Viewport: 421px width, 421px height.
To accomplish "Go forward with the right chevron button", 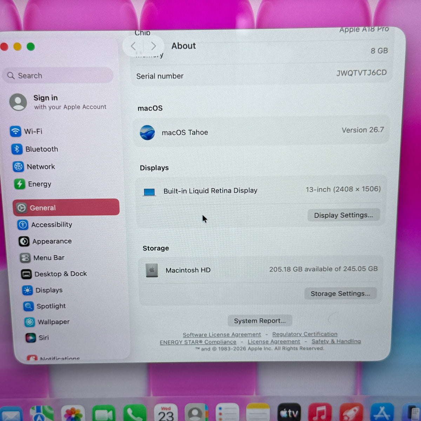I will (153, 46).
